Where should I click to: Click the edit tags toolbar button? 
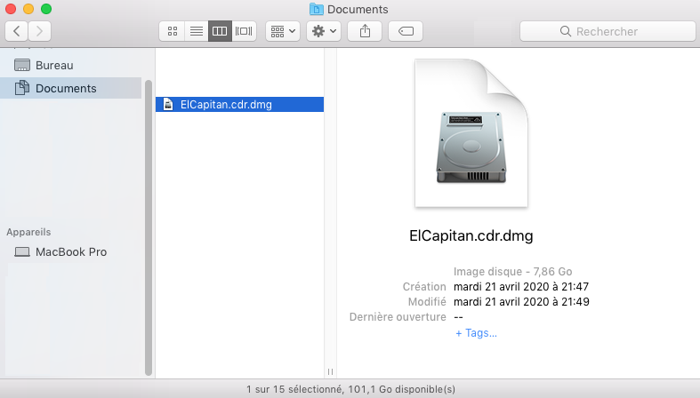406,31
